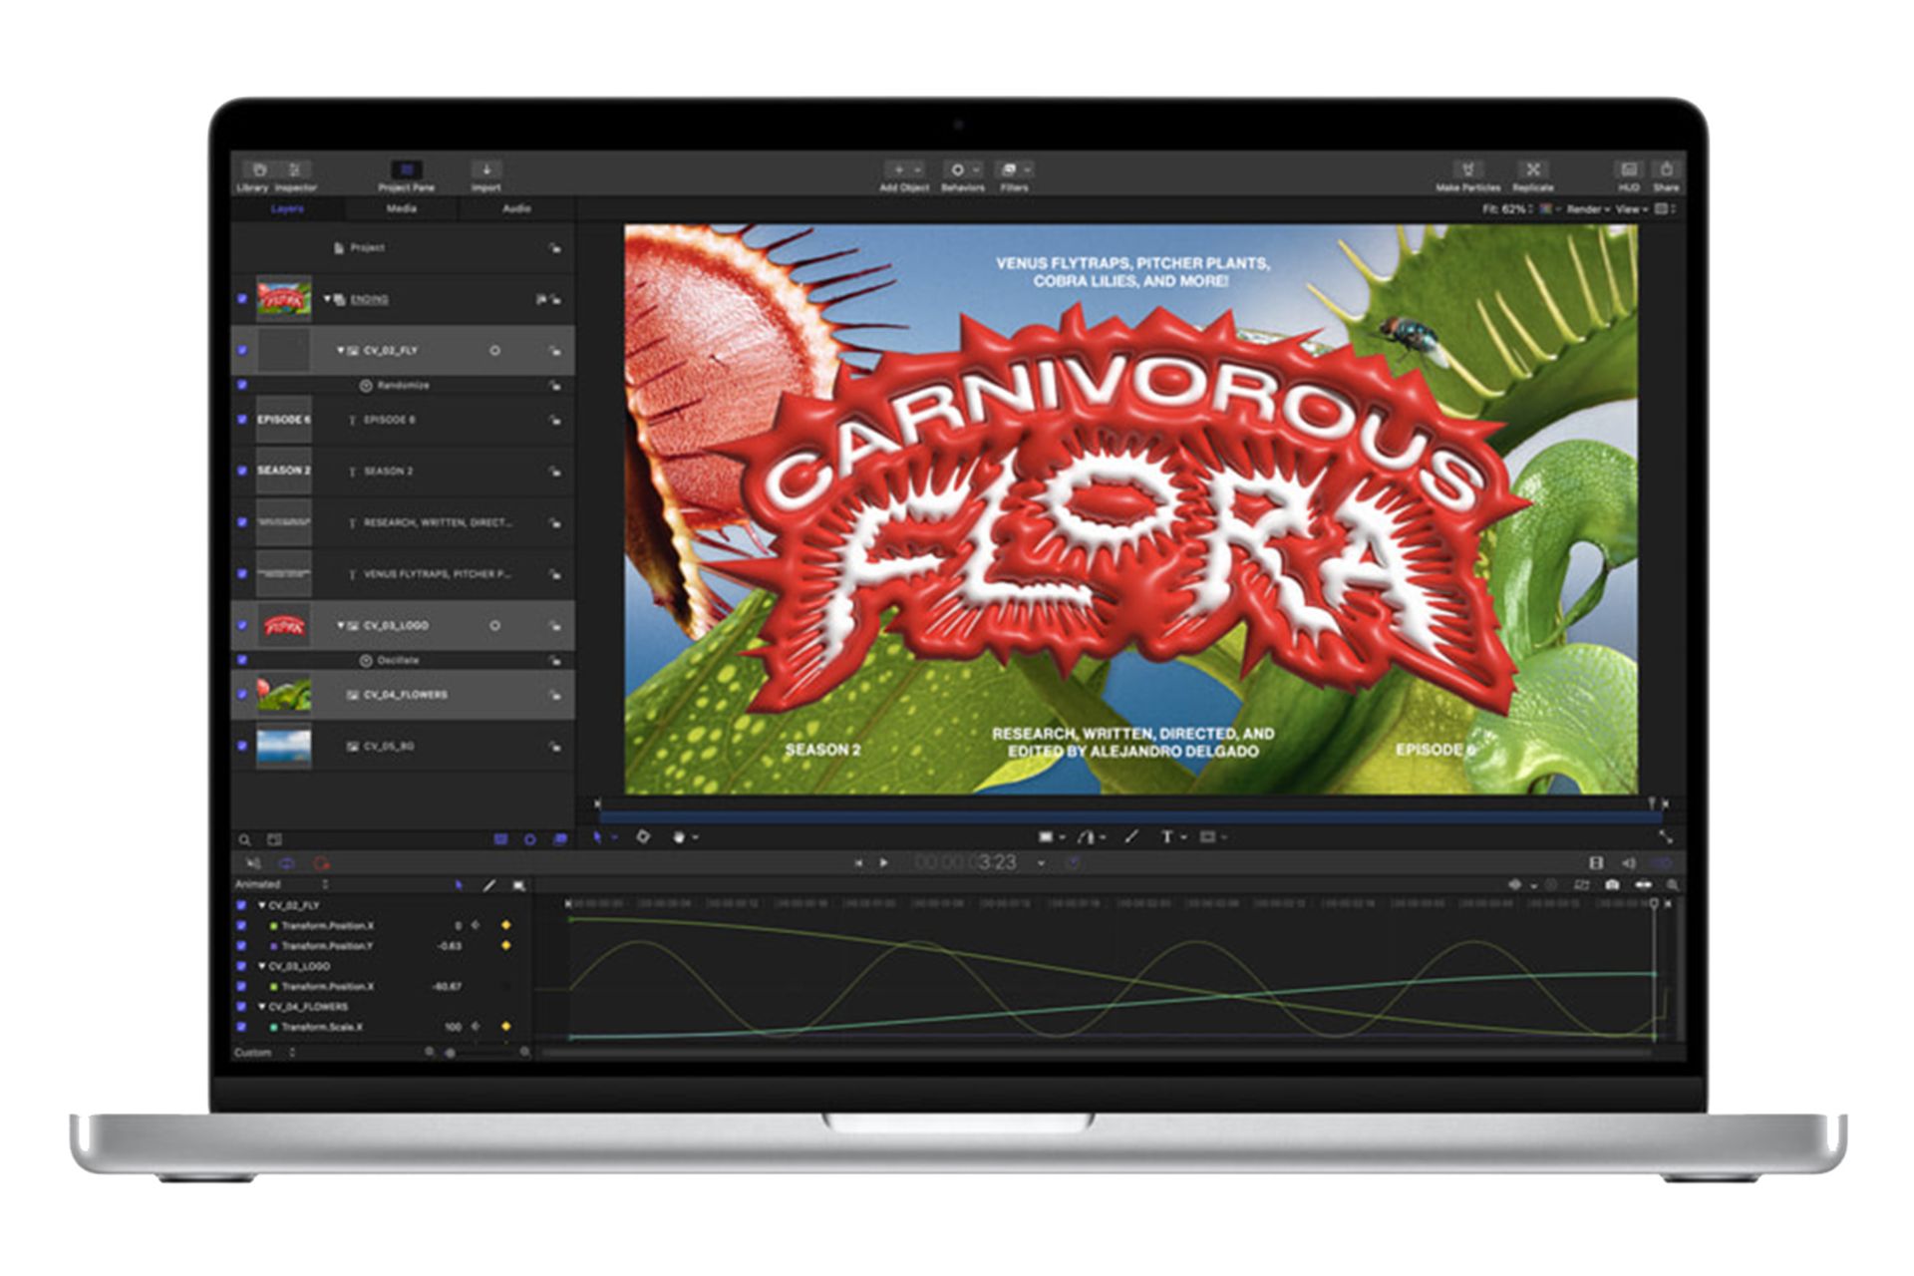Open the Render dropdown menu
The image size is (1914, 1276).
click(1587, 209)
